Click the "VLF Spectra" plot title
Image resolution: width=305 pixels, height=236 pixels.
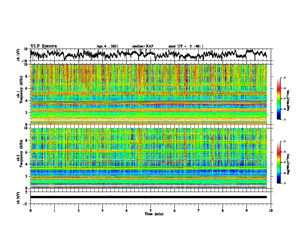44,46
